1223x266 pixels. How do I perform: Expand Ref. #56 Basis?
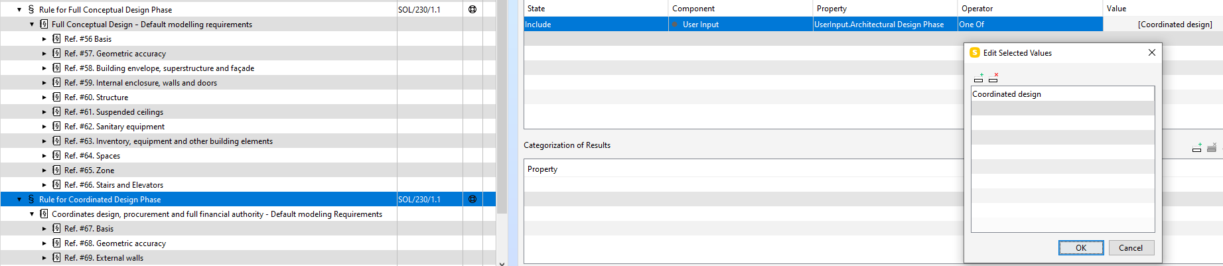[x=44, y=39]
